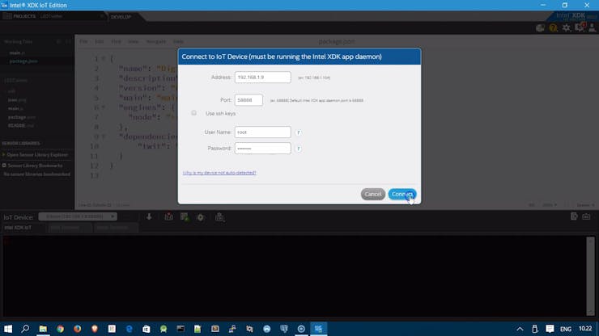Click the Brave browser taskbar icon
Image resolution: width=599 pixels, height=336 pixels.
(x=95, y=329)
